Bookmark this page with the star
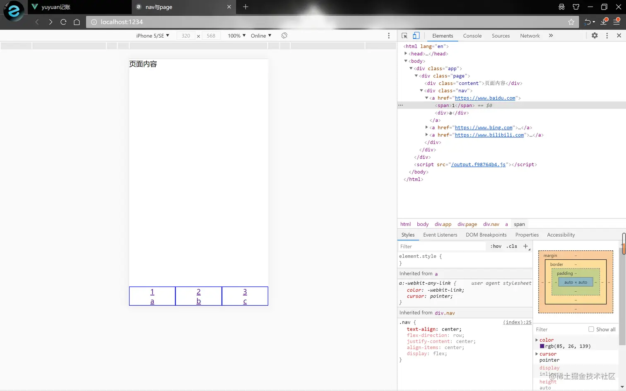Image resolution: width=626 pixels, height=391 pixels. pos(571,22)
